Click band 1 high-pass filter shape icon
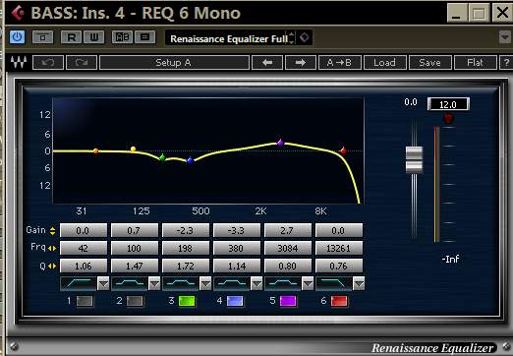513x356 pixels. [79, 283]
